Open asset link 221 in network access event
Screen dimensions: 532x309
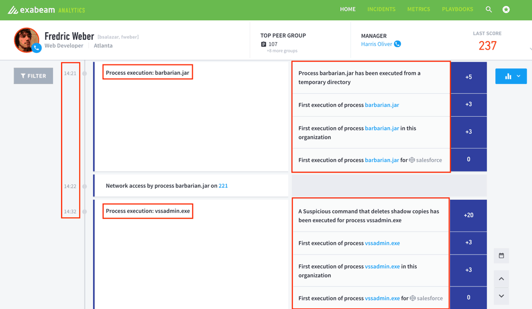[223, 186]
